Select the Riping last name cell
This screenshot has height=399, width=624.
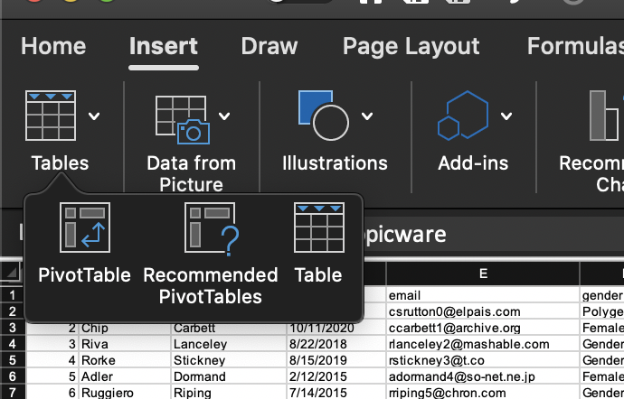[229, 393]
